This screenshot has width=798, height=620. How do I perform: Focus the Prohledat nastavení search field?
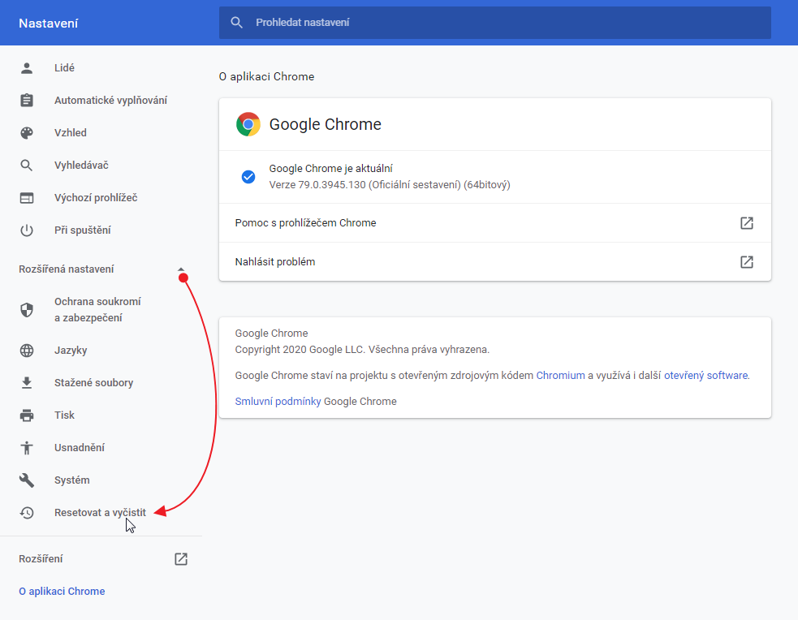tap(494, 23)
